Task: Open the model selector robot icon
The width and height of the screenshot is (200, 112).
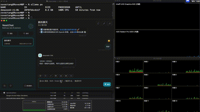Action: tap(66, 76)
